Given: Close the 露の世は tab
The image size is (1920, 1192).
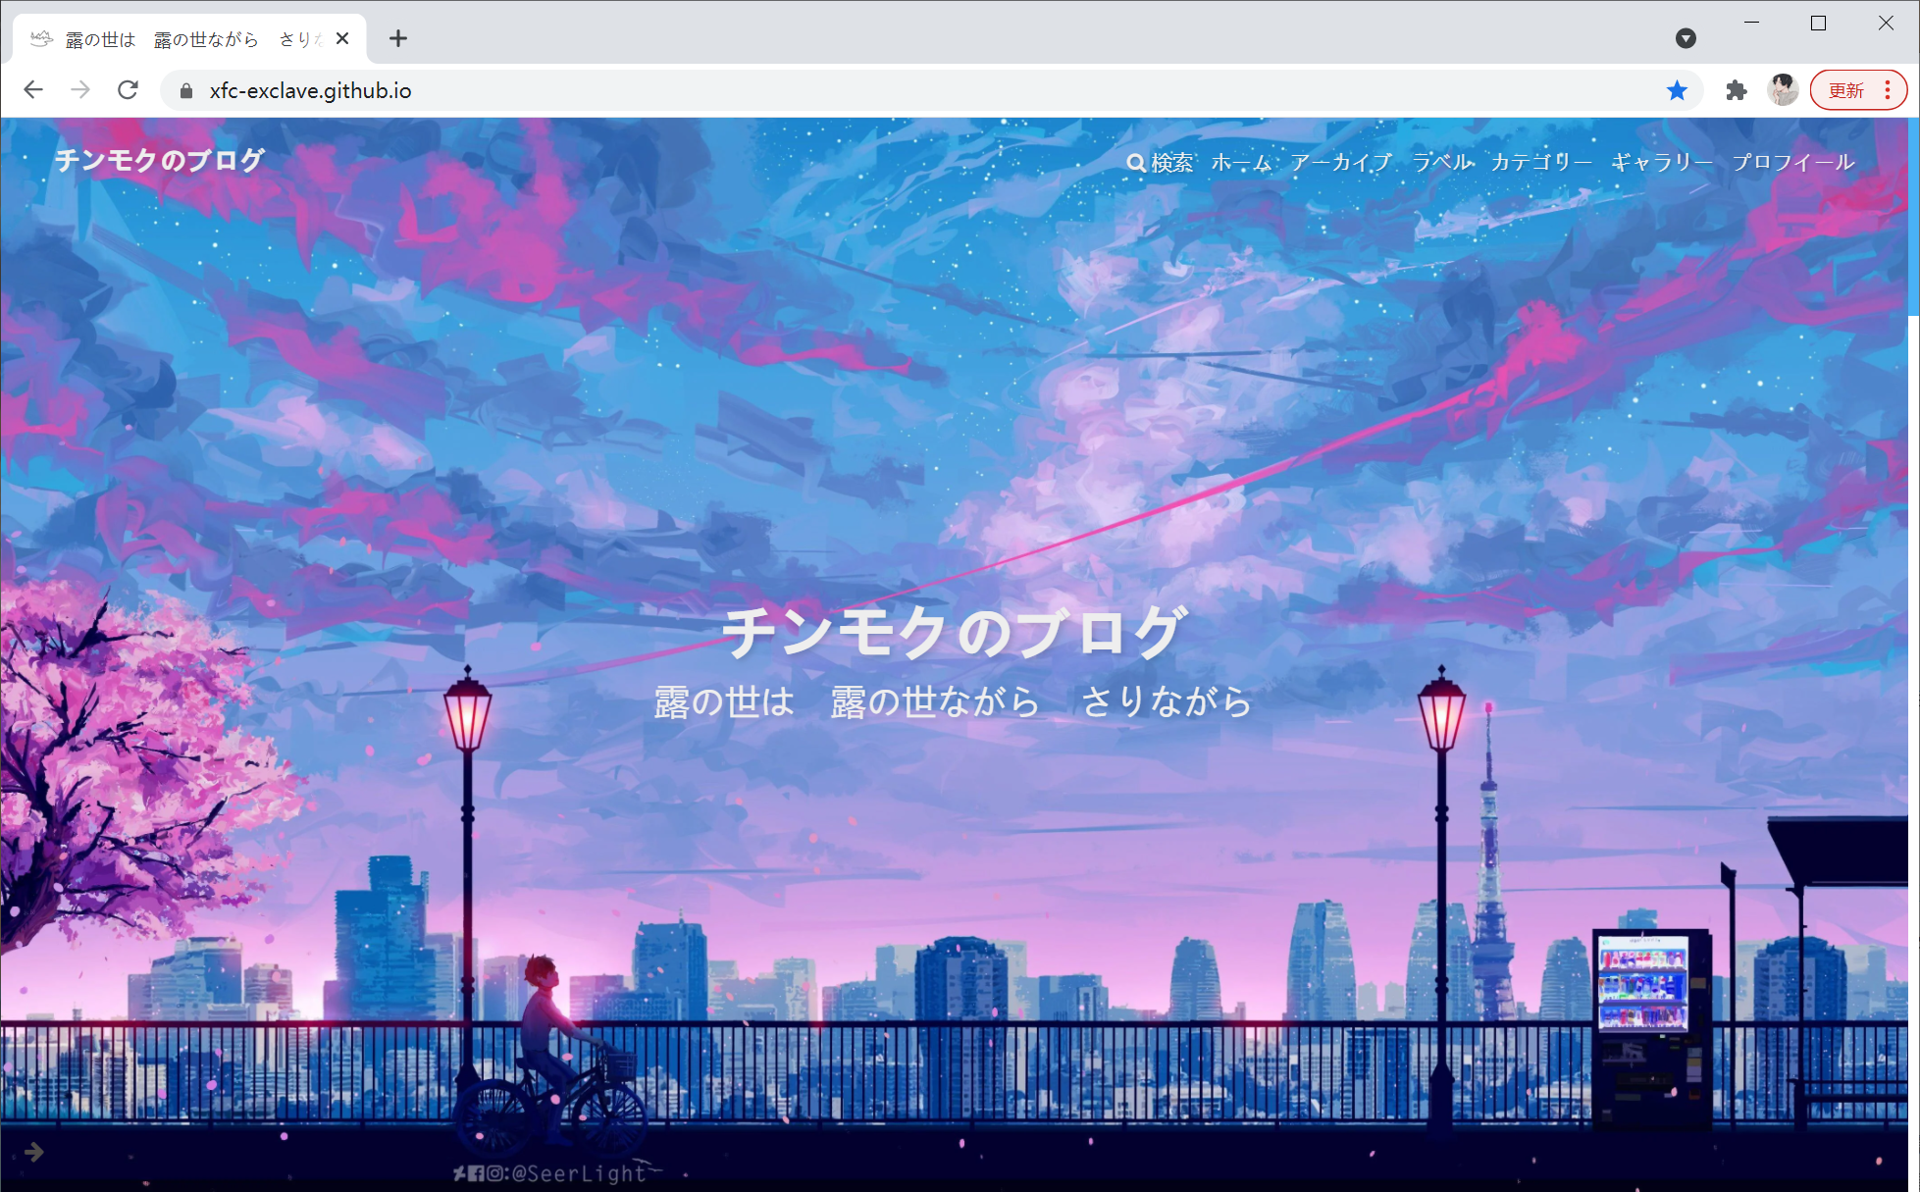Looking at the screenshot, I should (x=342, y=38).
